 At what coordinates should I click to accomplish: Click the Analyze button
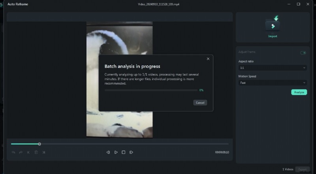[299, 92]
